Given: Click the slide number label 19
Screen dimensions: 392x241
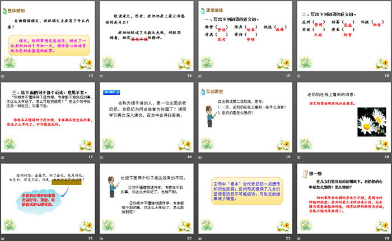Looking at the screenshot, I should pos(288,157).
